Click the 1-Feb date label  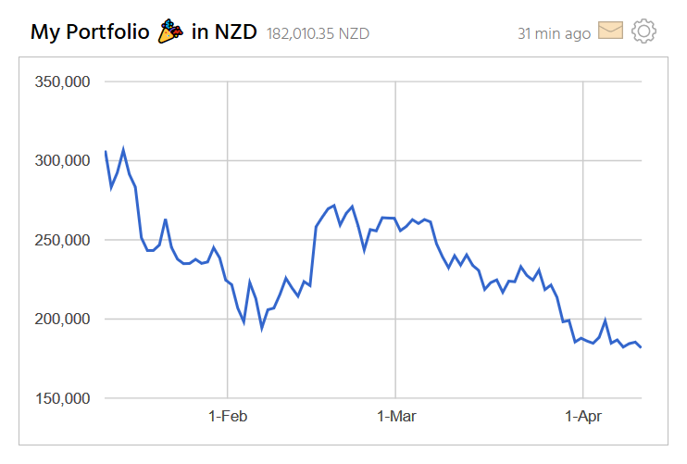tap(228, 418)
